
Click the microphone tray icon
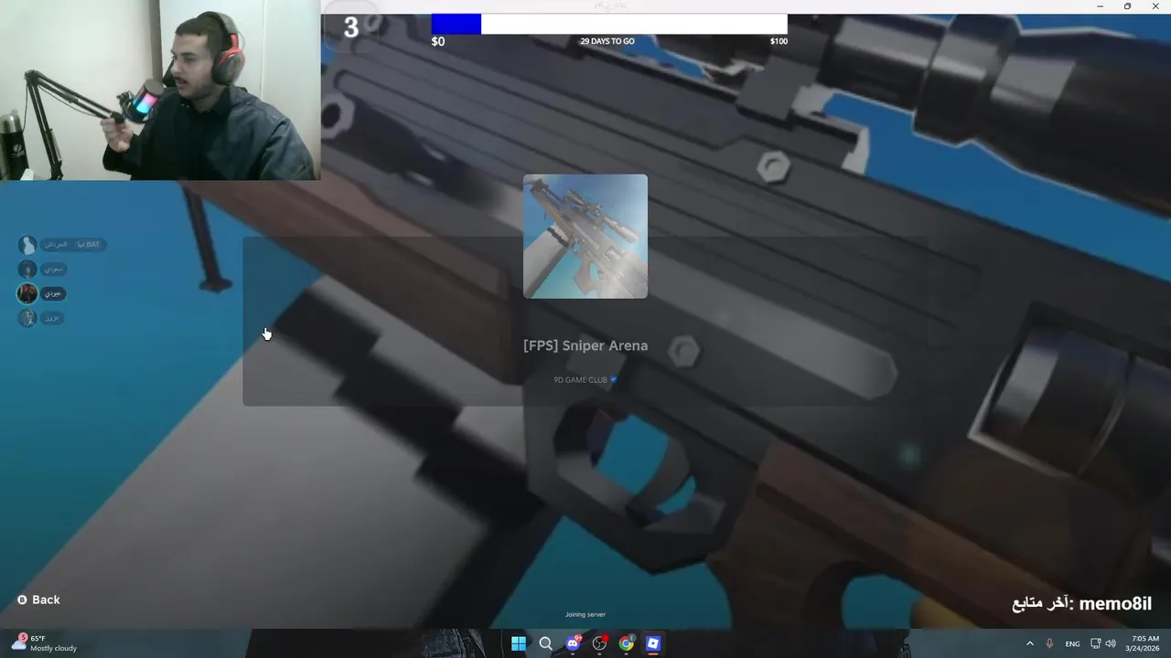1049,643
